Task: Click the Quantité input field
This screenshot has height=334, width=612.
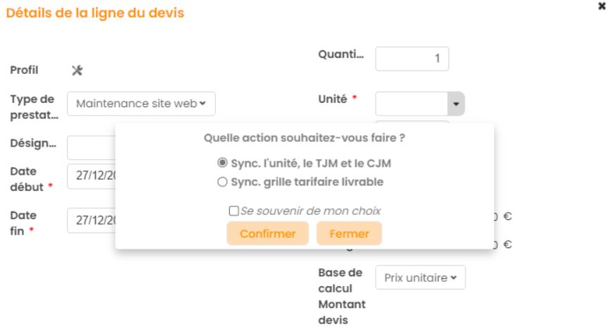Action: click(x=412, y=58)
